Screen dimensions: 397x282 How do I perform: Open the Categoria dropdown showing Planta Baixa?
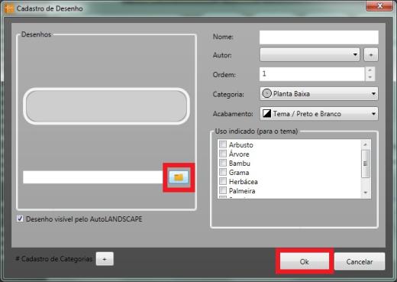click(x=319, y=93)
